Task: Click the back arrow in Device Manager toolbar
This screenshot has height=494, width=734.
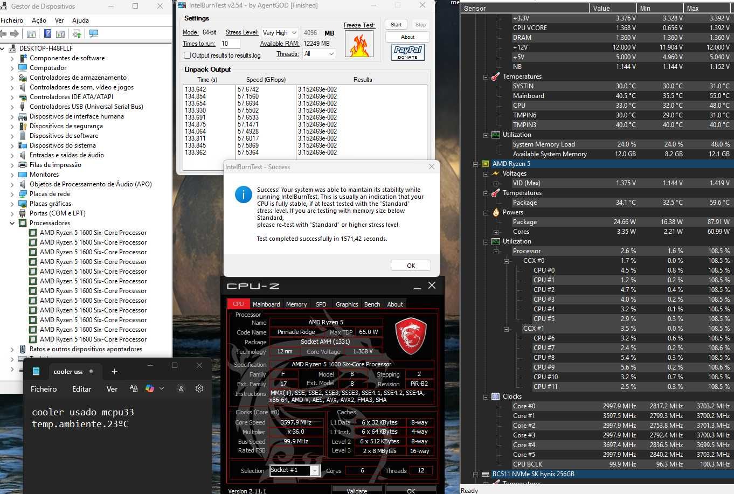Action: tap(3, 33)
